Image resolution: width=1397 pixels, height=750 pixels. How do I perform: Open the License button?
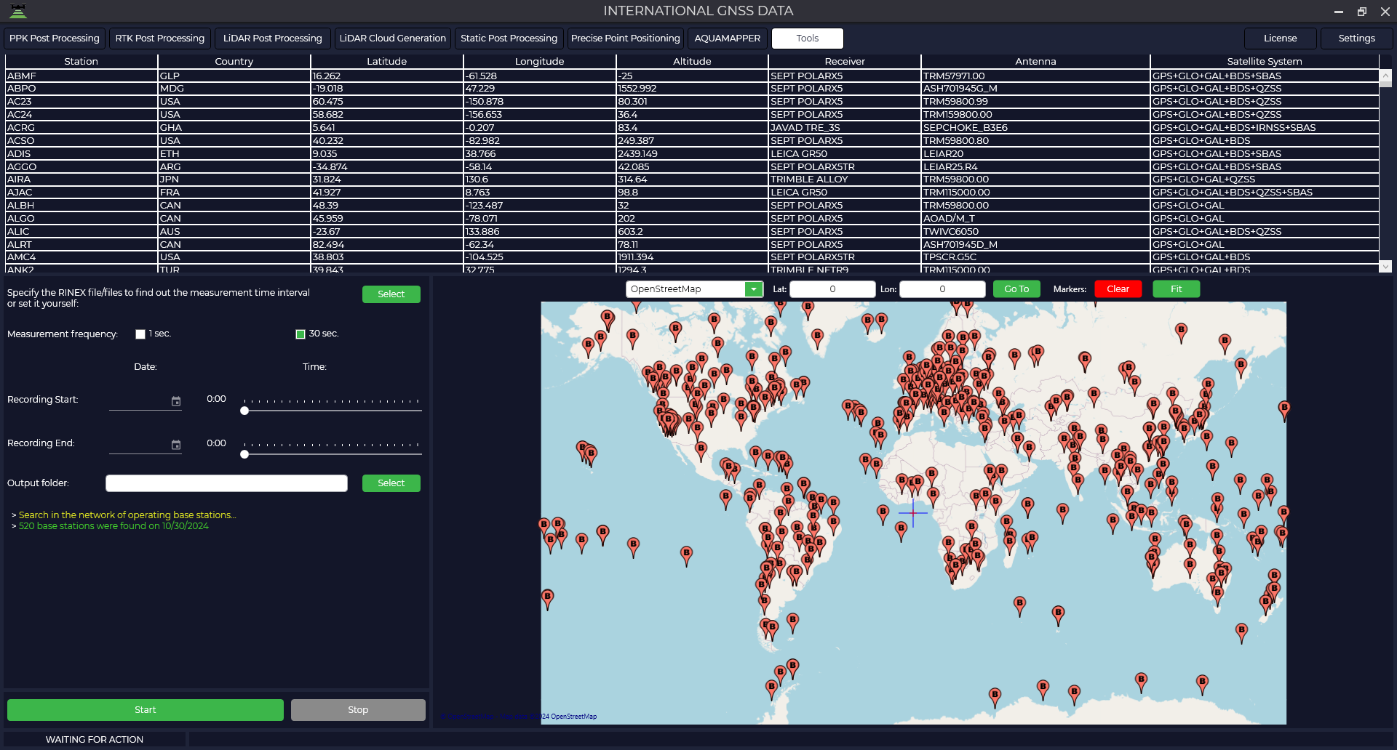tap(1281, 39)
